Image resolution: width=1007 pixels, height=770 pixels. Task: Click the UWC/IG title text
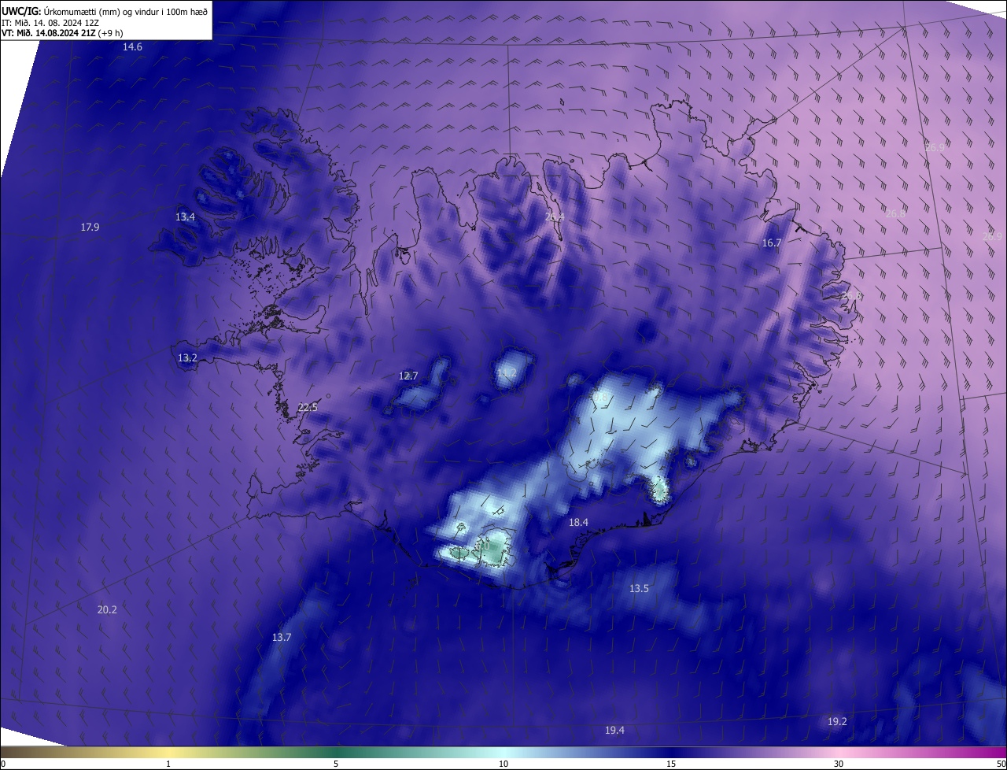(x=105, y=12)
